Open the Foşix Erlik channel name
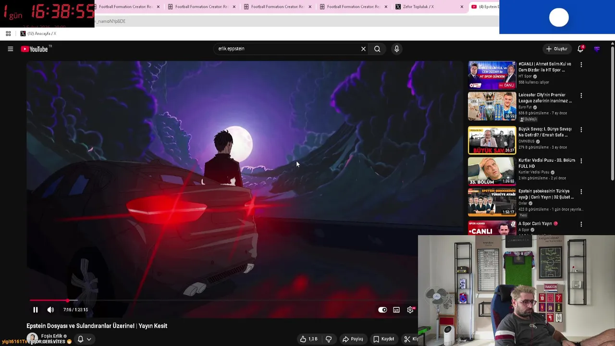This screenshot has height=346, width=615. point(52,336)
